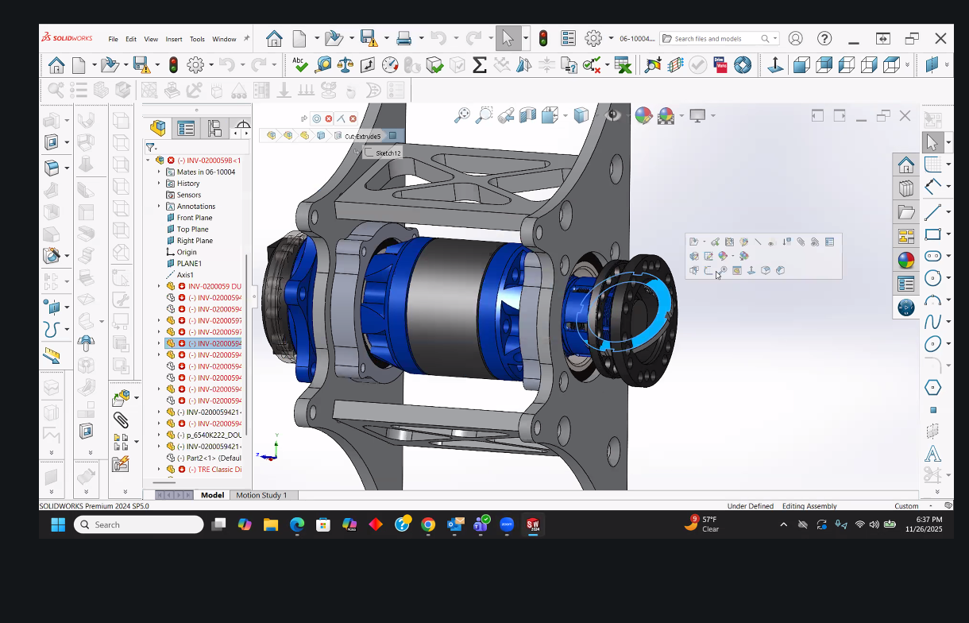Image resolution: width=969 pixels, height=623 pixels.
Task: Switch to the Motion Study 1 tab
Action: click(x=261, y=495)
